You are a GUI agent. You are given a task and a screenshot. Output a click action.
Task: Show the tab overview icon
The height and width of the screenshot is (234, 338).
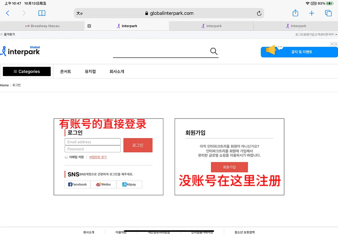click(x=328, y=13)
